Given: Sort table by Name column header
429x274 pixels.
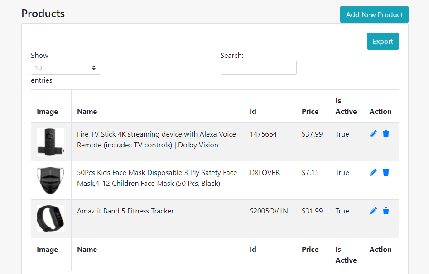Looking at the screenshot, I should 87,111.
